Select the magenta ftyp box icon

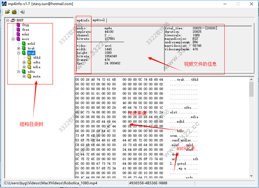coord(18,25)
